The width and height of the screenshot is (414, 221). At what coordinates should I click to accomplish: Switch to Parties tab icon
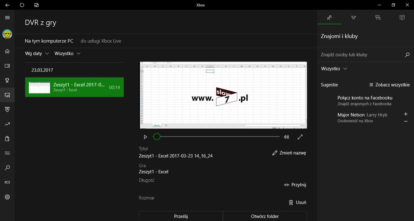[x=353, y=18]
